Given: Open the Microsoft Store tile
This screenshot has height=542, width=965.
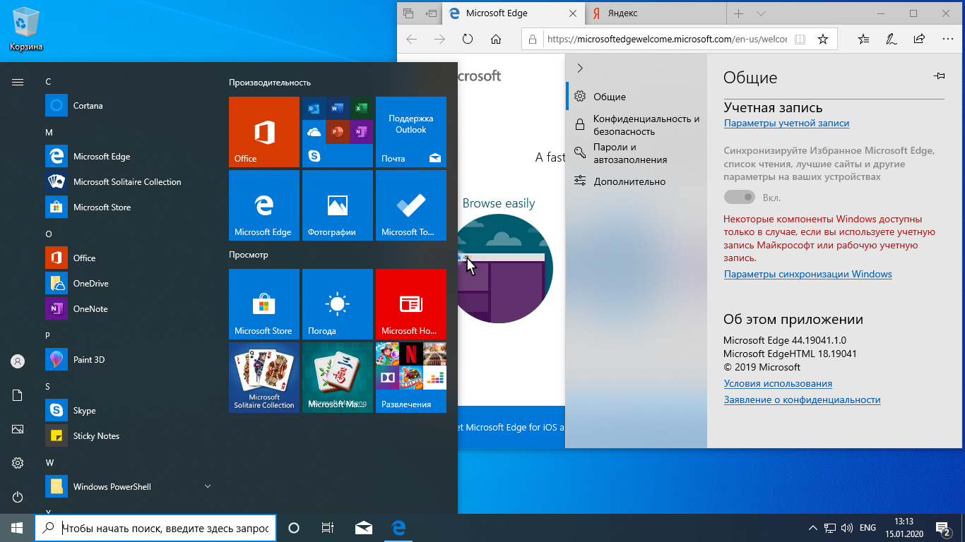Looking at the screenshot, I should [x=264, y=304].
